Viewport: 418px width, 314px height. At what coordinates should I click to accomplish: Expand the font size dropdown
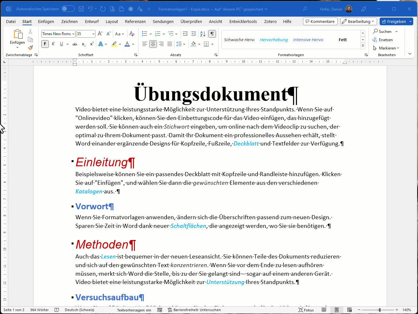[x=93, y=34]
